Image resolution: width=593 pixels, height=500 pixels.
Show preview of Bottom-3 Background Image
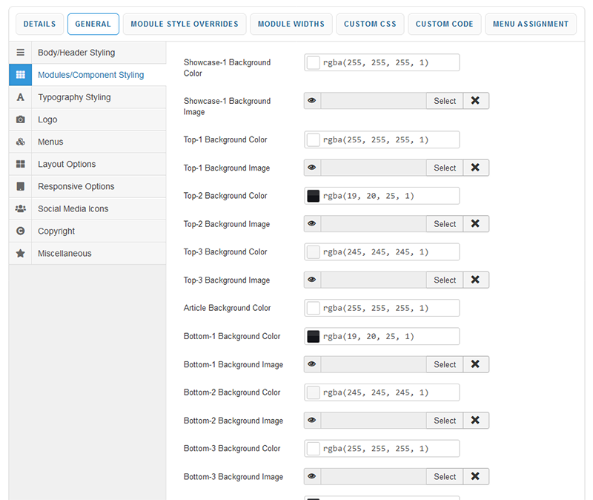312,476
